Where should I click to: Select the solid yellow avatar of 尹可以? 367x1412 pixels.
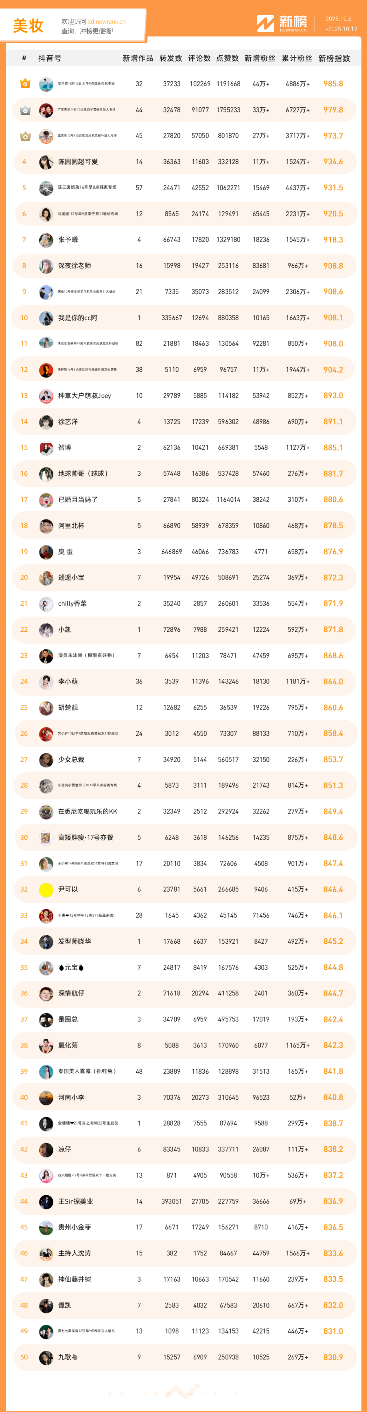point(46,890)
